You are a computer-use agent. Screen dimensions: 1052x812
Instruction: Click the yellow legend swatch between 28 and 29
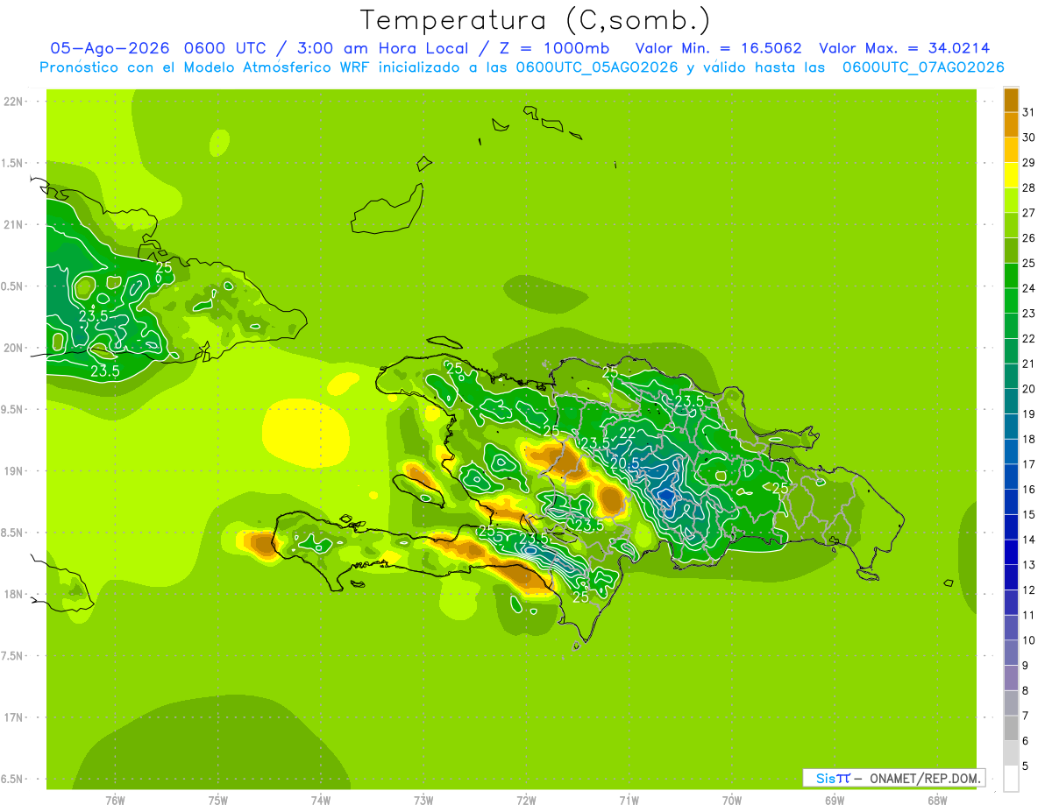[x=1011, y=175]
